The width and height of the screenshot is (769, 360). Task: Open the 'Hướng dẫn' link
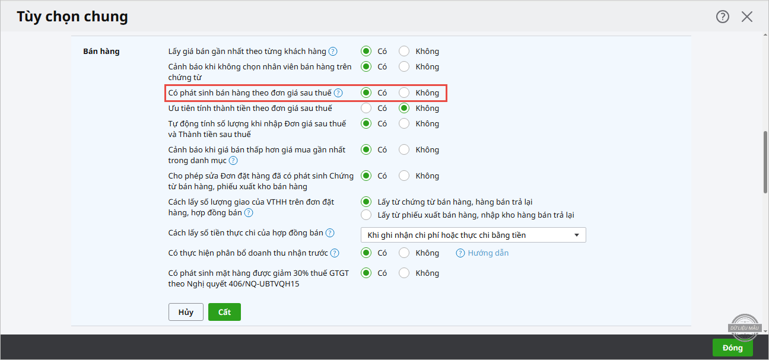(488, 253)
